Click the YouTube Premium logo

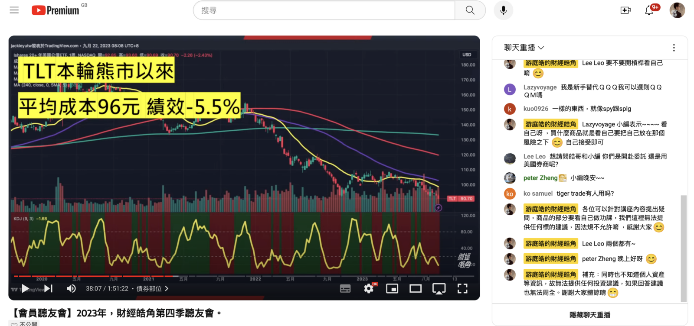click(56, 10)
